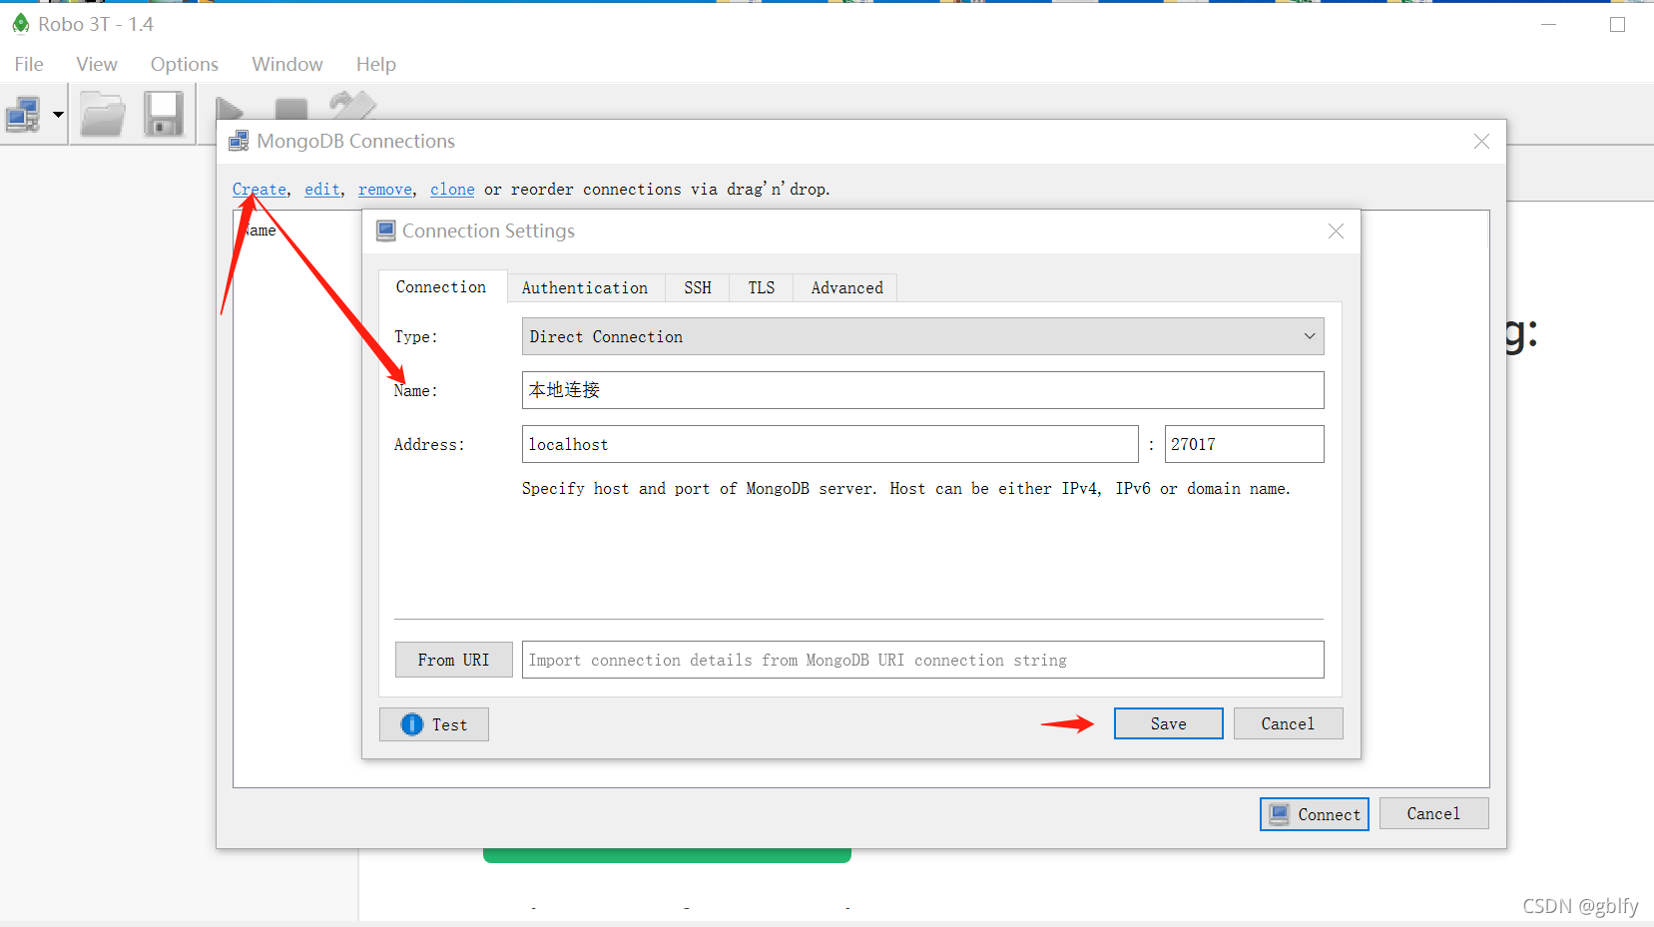Cancel the Connection Settings dialog
1654x927 pixels.
1288,723
